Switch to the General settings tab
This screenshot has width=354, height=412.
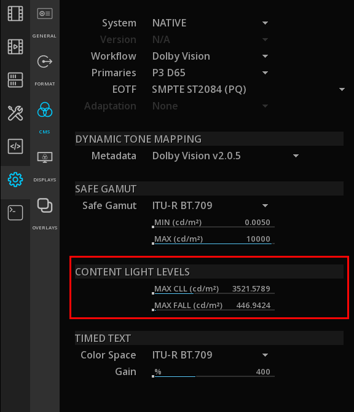click(45, 23)
